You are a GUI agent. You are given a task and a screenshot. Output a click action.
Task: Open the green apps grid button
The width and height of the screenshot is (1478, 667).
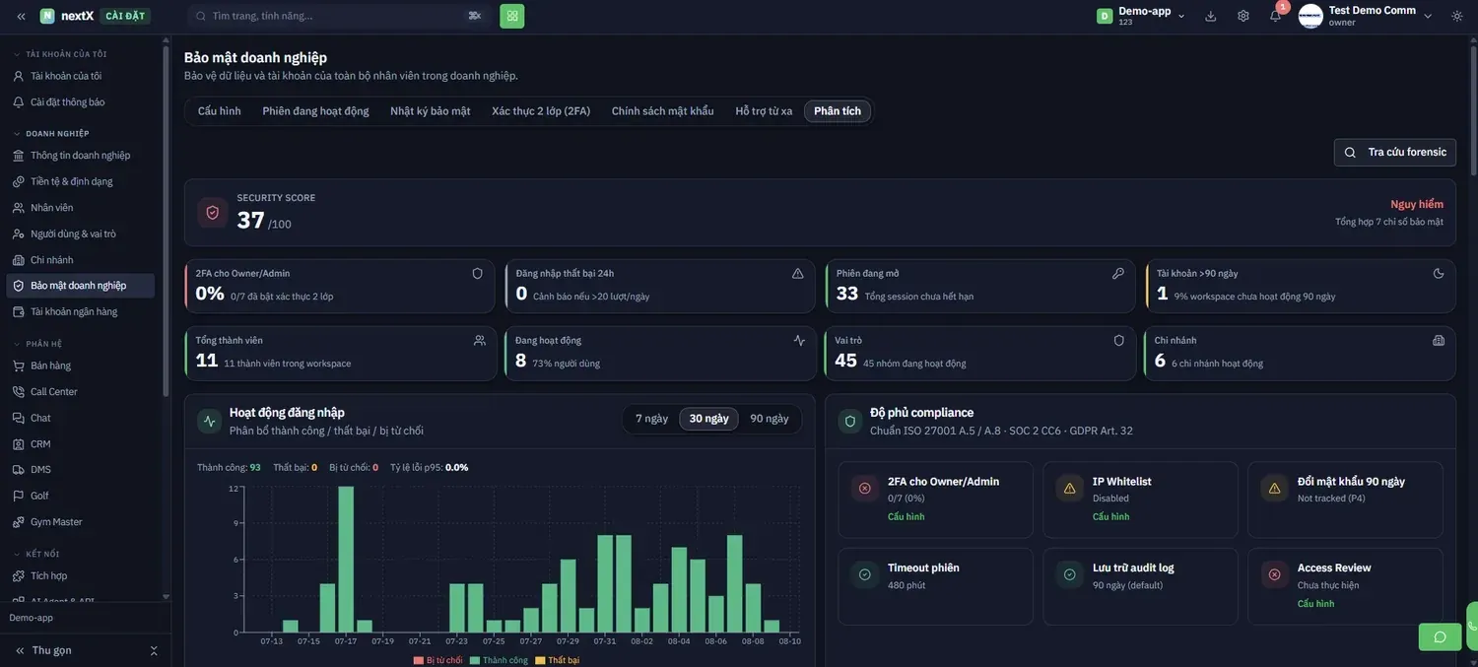point(512,16)
